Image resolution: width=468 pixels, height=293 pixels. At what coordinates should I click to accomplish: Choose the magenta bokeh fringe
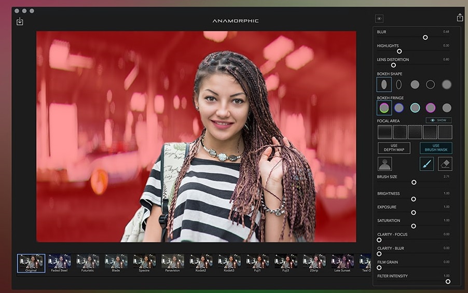pos(431,108)
